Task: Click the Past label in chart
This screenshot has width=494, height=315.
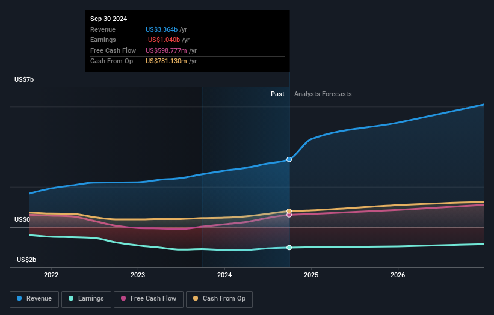Action: [277, 94]
